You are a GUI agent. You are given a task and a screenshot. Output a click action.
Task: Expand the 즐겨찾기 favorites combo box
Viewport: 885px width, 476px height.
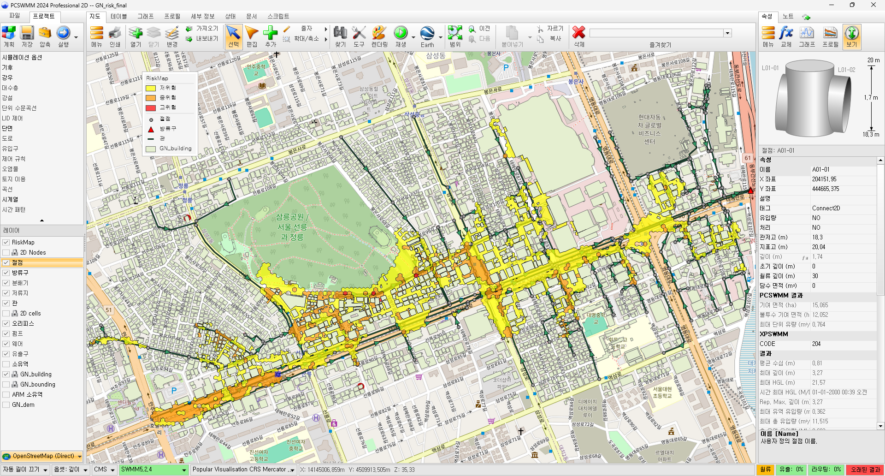tap(727, 33)
